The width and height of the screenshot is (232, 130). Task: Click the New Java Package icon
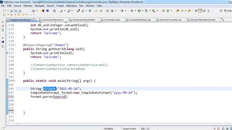(163, 10)
